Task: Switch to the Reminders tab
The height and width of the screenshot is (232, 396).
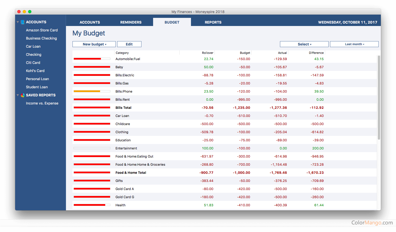Action: point(131,22)
